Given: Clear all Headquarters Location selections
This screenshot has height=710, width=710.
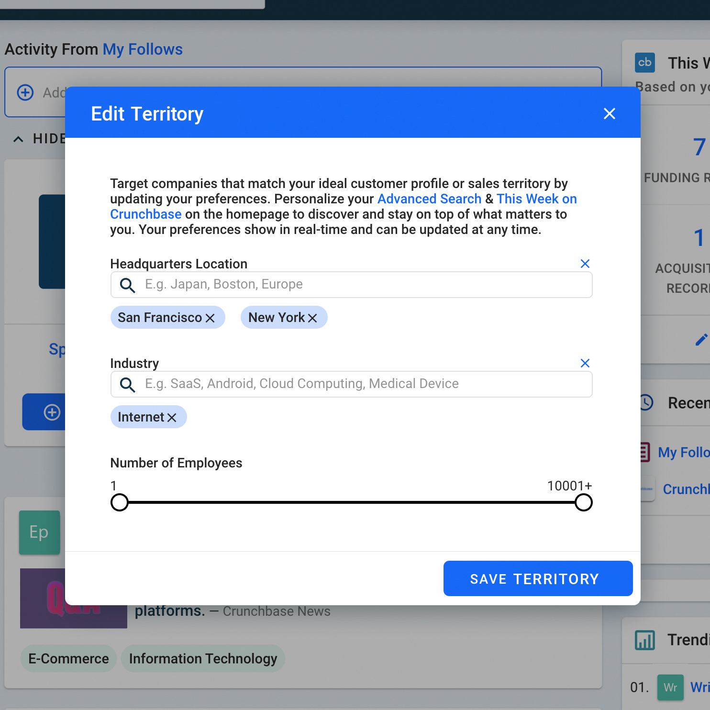Looking at the screenshot, I should click(x=585, y=264).
